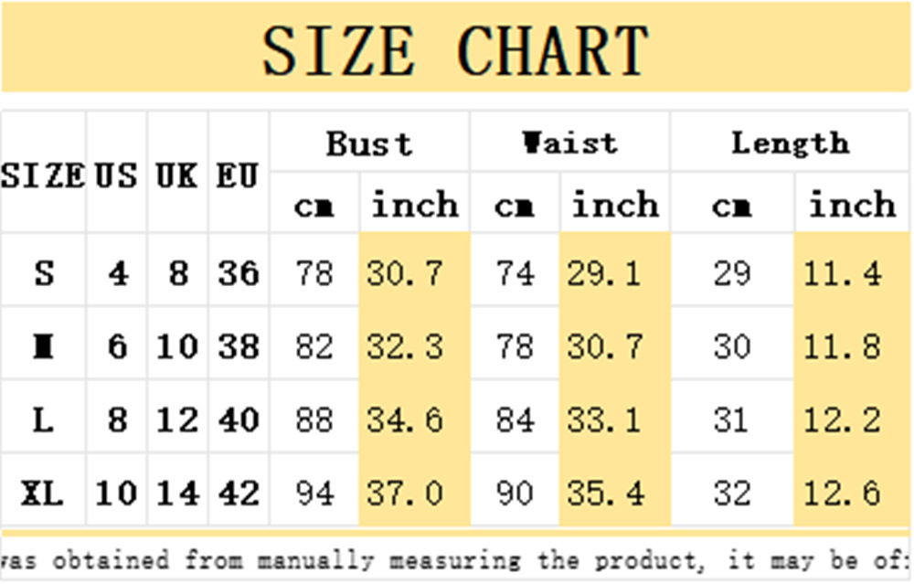Click the size S row label
This screenshot has height=584, width=914.
click(44, 272)
